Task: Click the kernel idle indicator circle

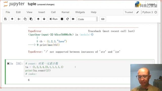Action: [156, 12]
